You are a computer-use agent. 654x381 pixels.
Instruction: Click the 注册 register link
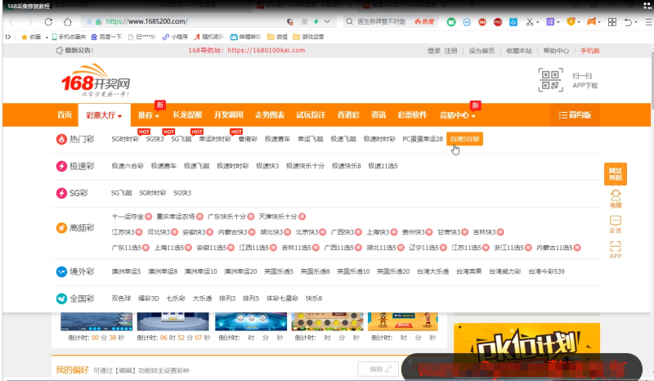451,51
